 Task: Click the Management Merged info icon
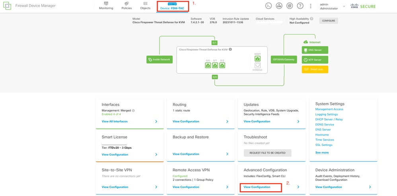[133, 111]
